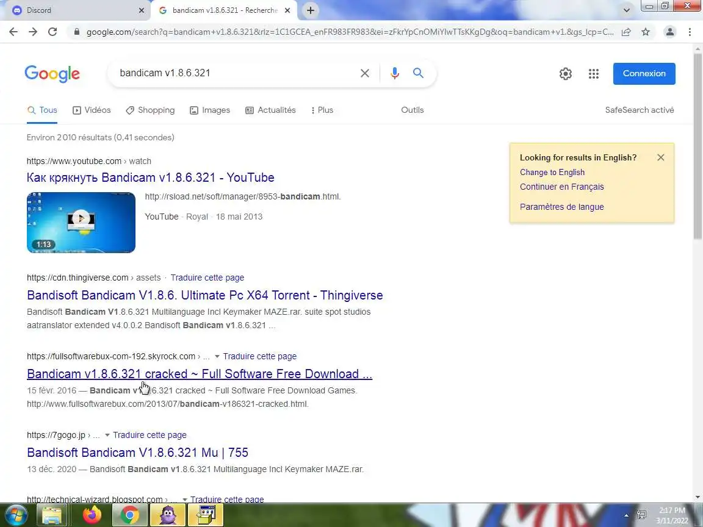
Task: Open Paramètres de langue link
Action: click(x=562, y=207)
